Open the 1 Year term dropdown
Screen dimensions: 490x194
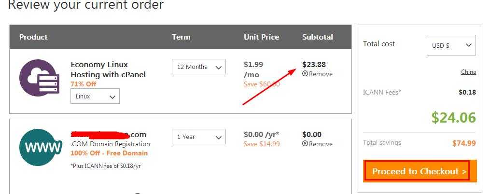pyautogui.click(x=198, y=137)
